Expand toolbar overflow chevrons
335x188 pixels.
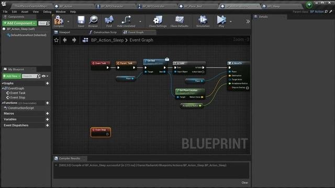(x=248, y=21)
